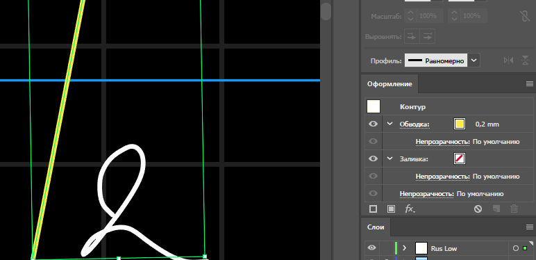The height and width of the screenshot is (260, 536).
Task: Open the Профиль dropdown arrow
Action: [x=474, y=60]
